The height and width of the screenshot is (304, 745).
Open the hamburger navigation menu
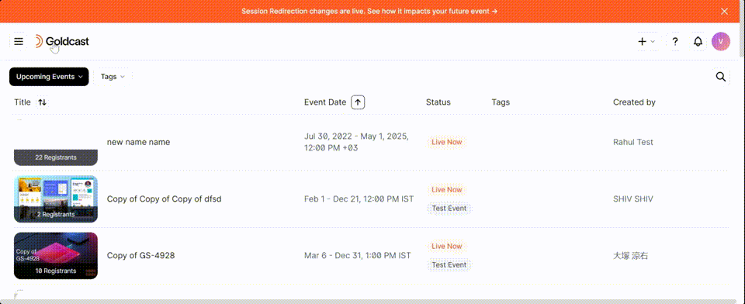pos(19,41)
